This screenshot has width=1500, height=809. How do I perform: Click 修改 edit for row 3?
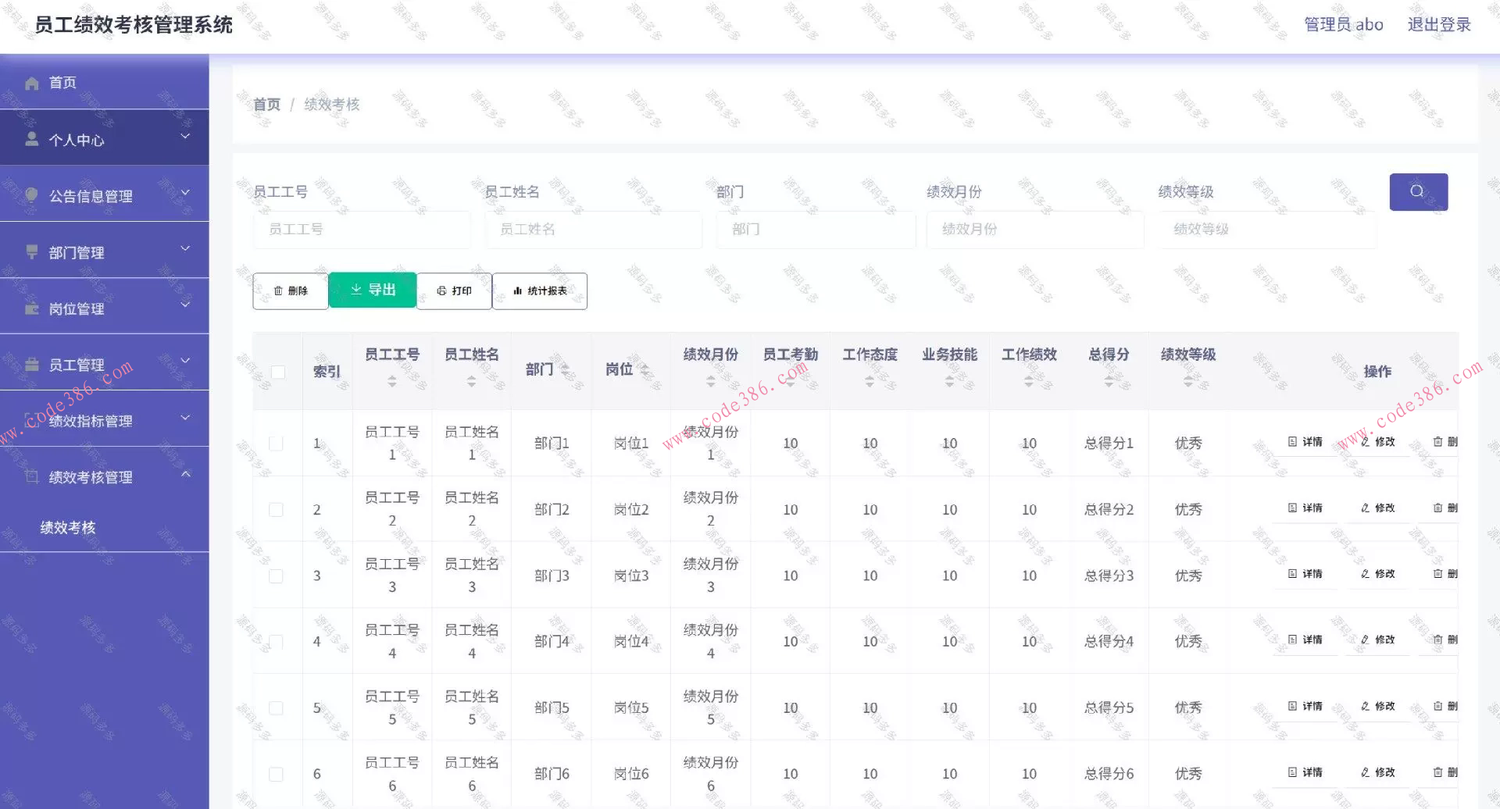tap(1378, 574)
